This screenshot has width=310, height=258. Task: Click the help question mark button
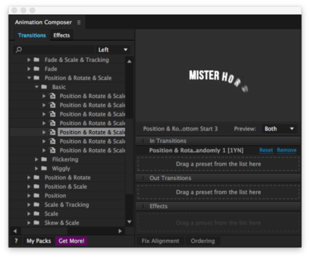click(x=16, y=241)
